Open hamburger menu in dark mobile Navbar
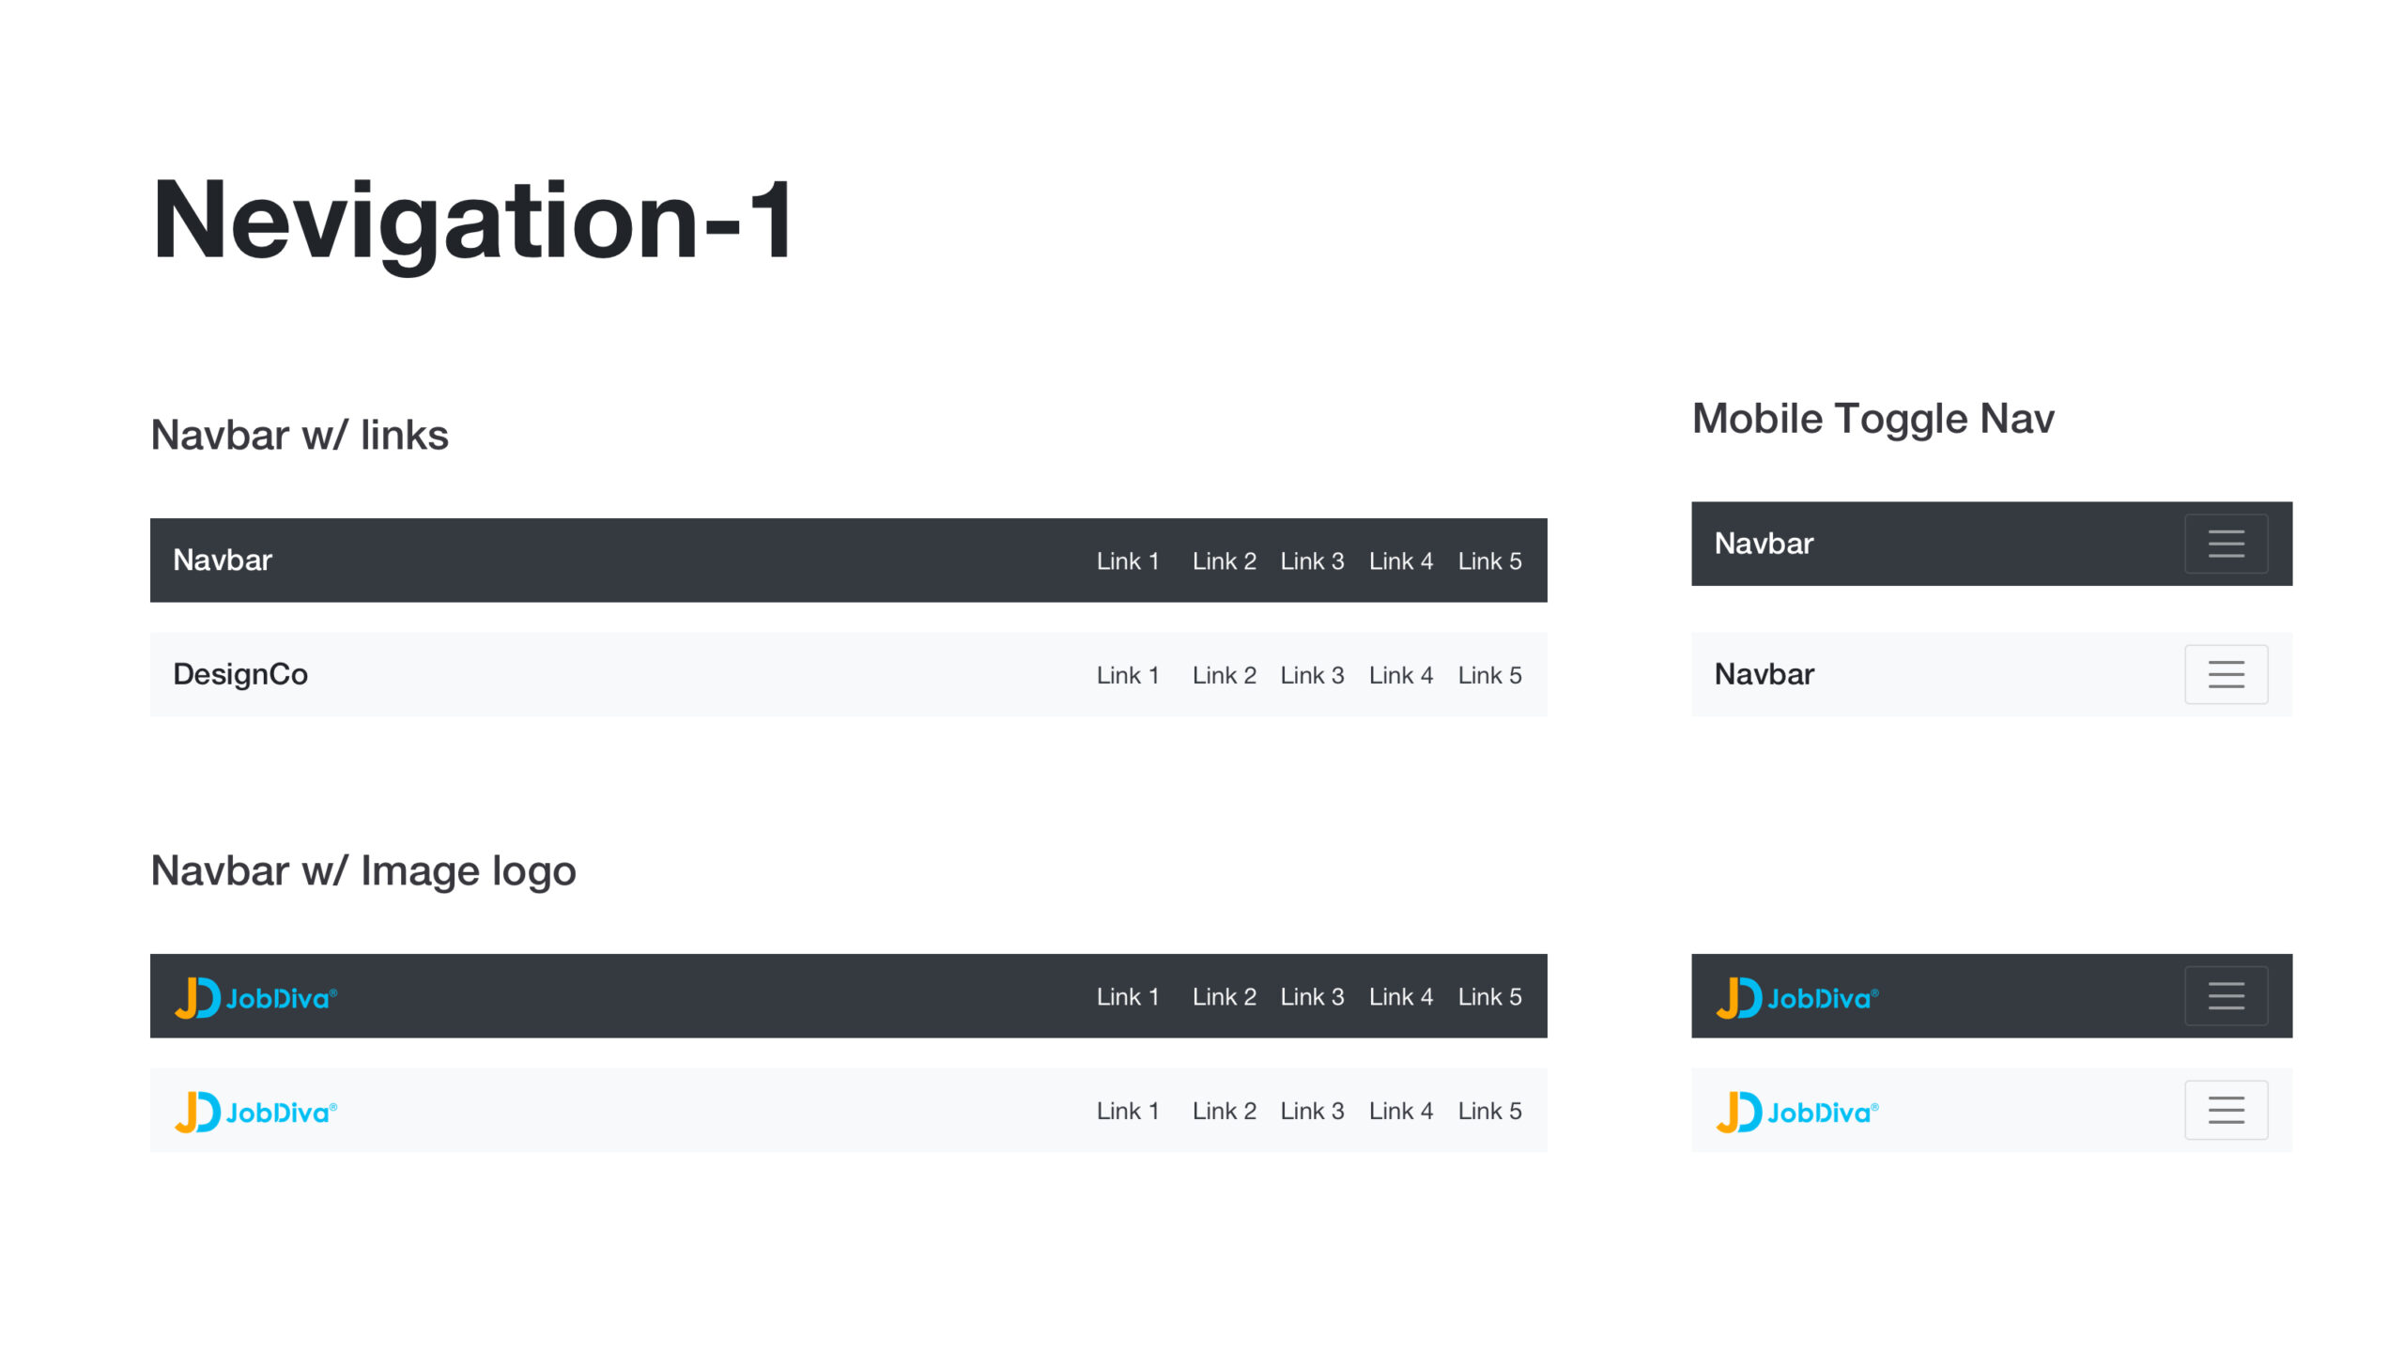 point(2226,544)
